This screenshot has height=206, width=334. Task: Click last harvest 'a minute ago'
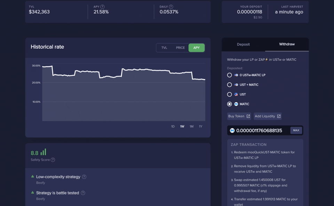pyautogui.click(x=289, y=12)
